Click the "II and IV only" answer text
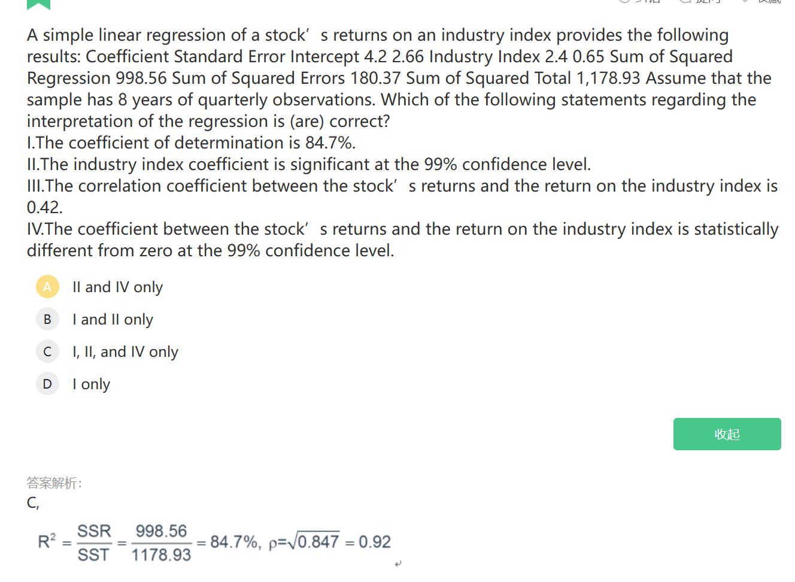The width and height of the screenshot is (795, 582). [x=117, y=287]
